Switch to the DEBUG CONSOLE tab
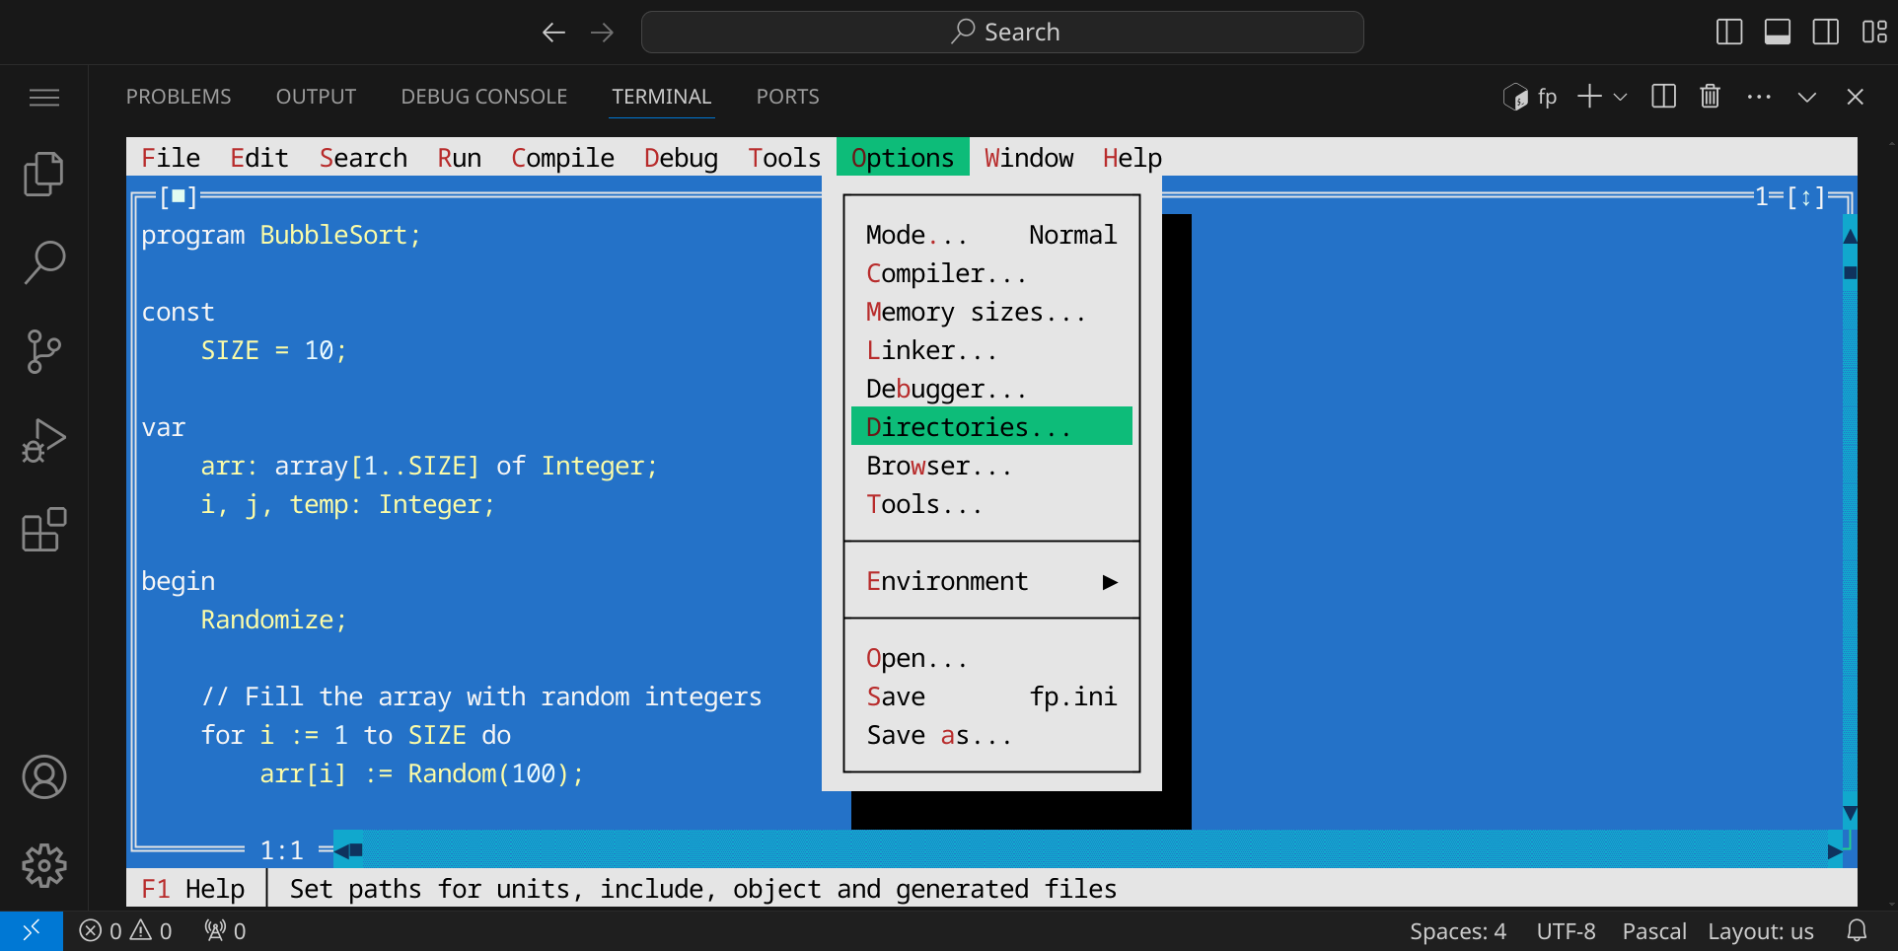This screenshot has width=1898, height=951. click(483, 97)
